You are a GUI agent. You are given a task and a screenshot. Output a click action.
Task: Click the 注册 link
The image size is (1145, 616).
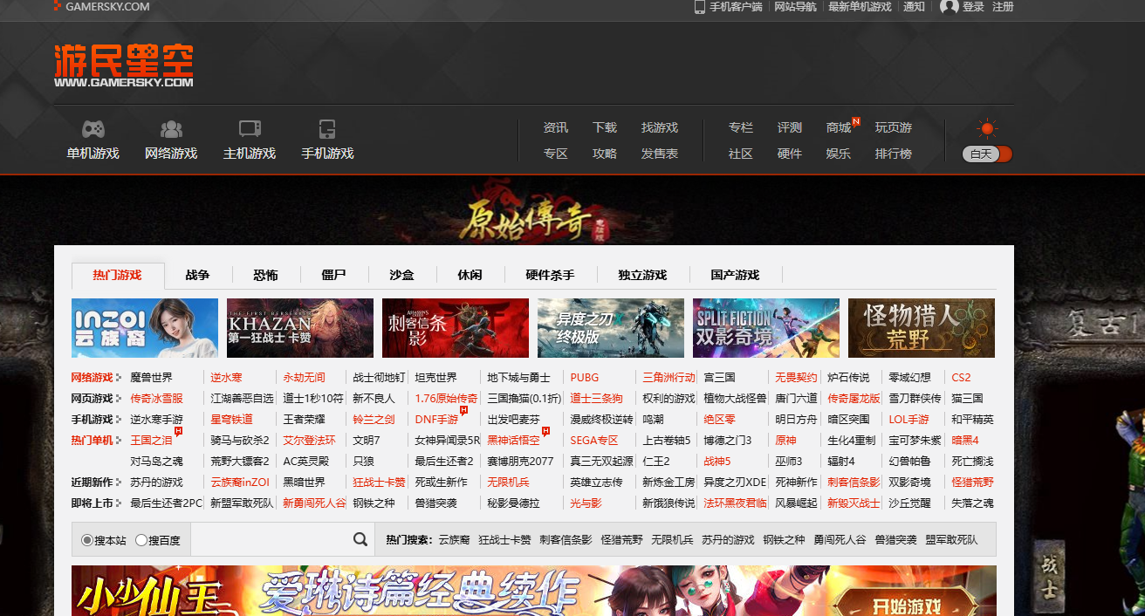click(x=1003, y=7)
